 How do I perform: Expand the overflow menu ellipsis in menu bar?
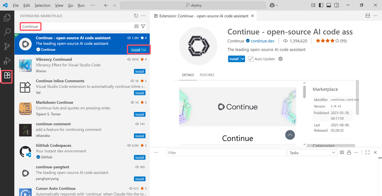93,5
